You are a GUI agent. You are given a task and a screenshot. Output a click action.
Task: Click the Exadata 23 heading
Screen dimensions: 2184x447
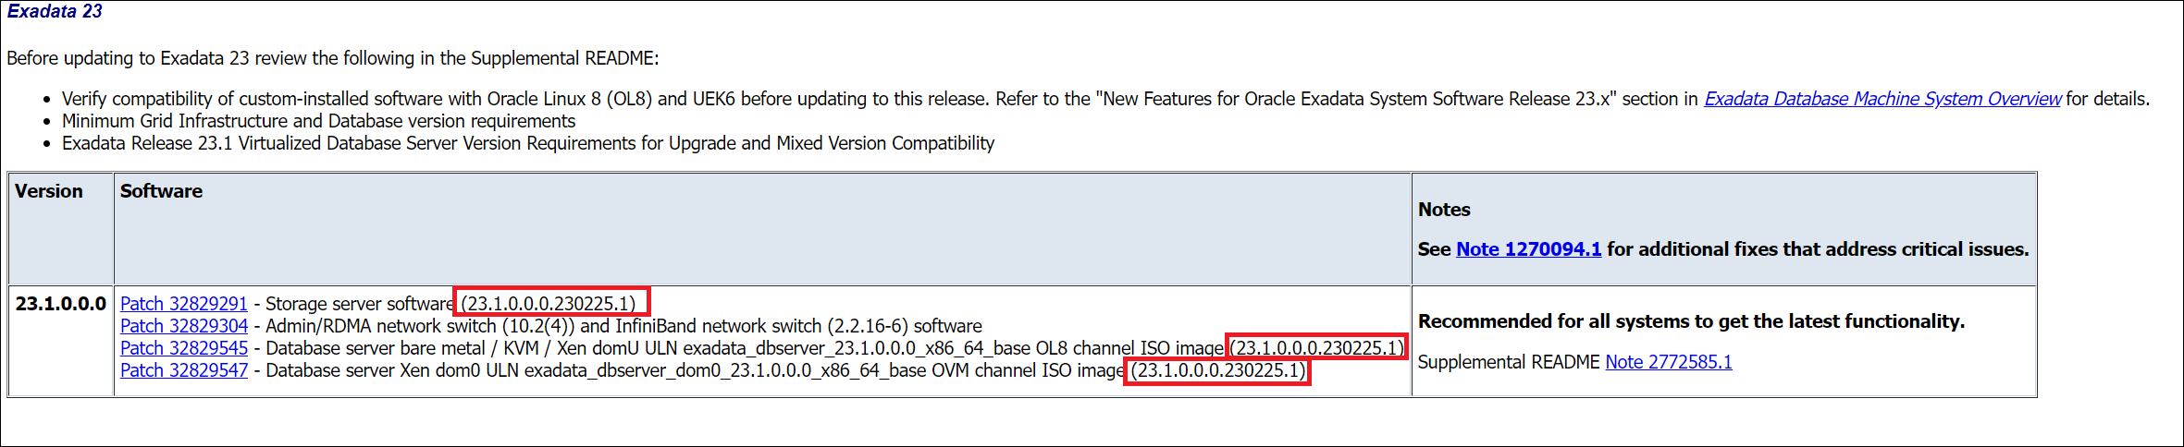tap(55, 11)
